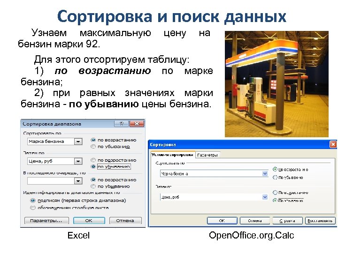Click Отмена in Excel sort dialog

pyautogui.click(x=125, y=221)
